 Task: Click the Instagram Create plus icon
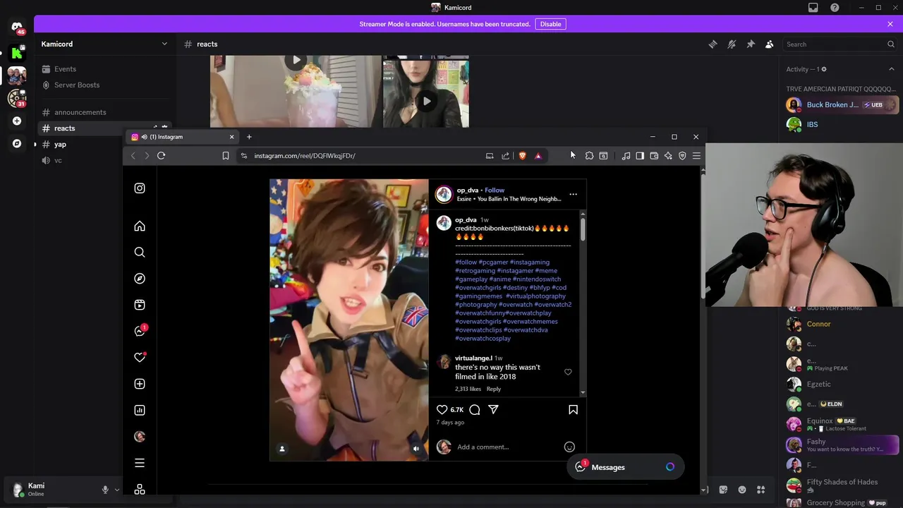point(140,384)
